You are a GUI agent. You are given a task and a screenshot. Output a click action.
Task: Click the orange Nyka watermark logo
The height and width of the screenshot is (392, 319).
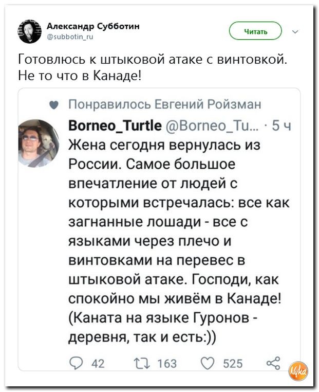pyautogui.click(x=298, y=371)
